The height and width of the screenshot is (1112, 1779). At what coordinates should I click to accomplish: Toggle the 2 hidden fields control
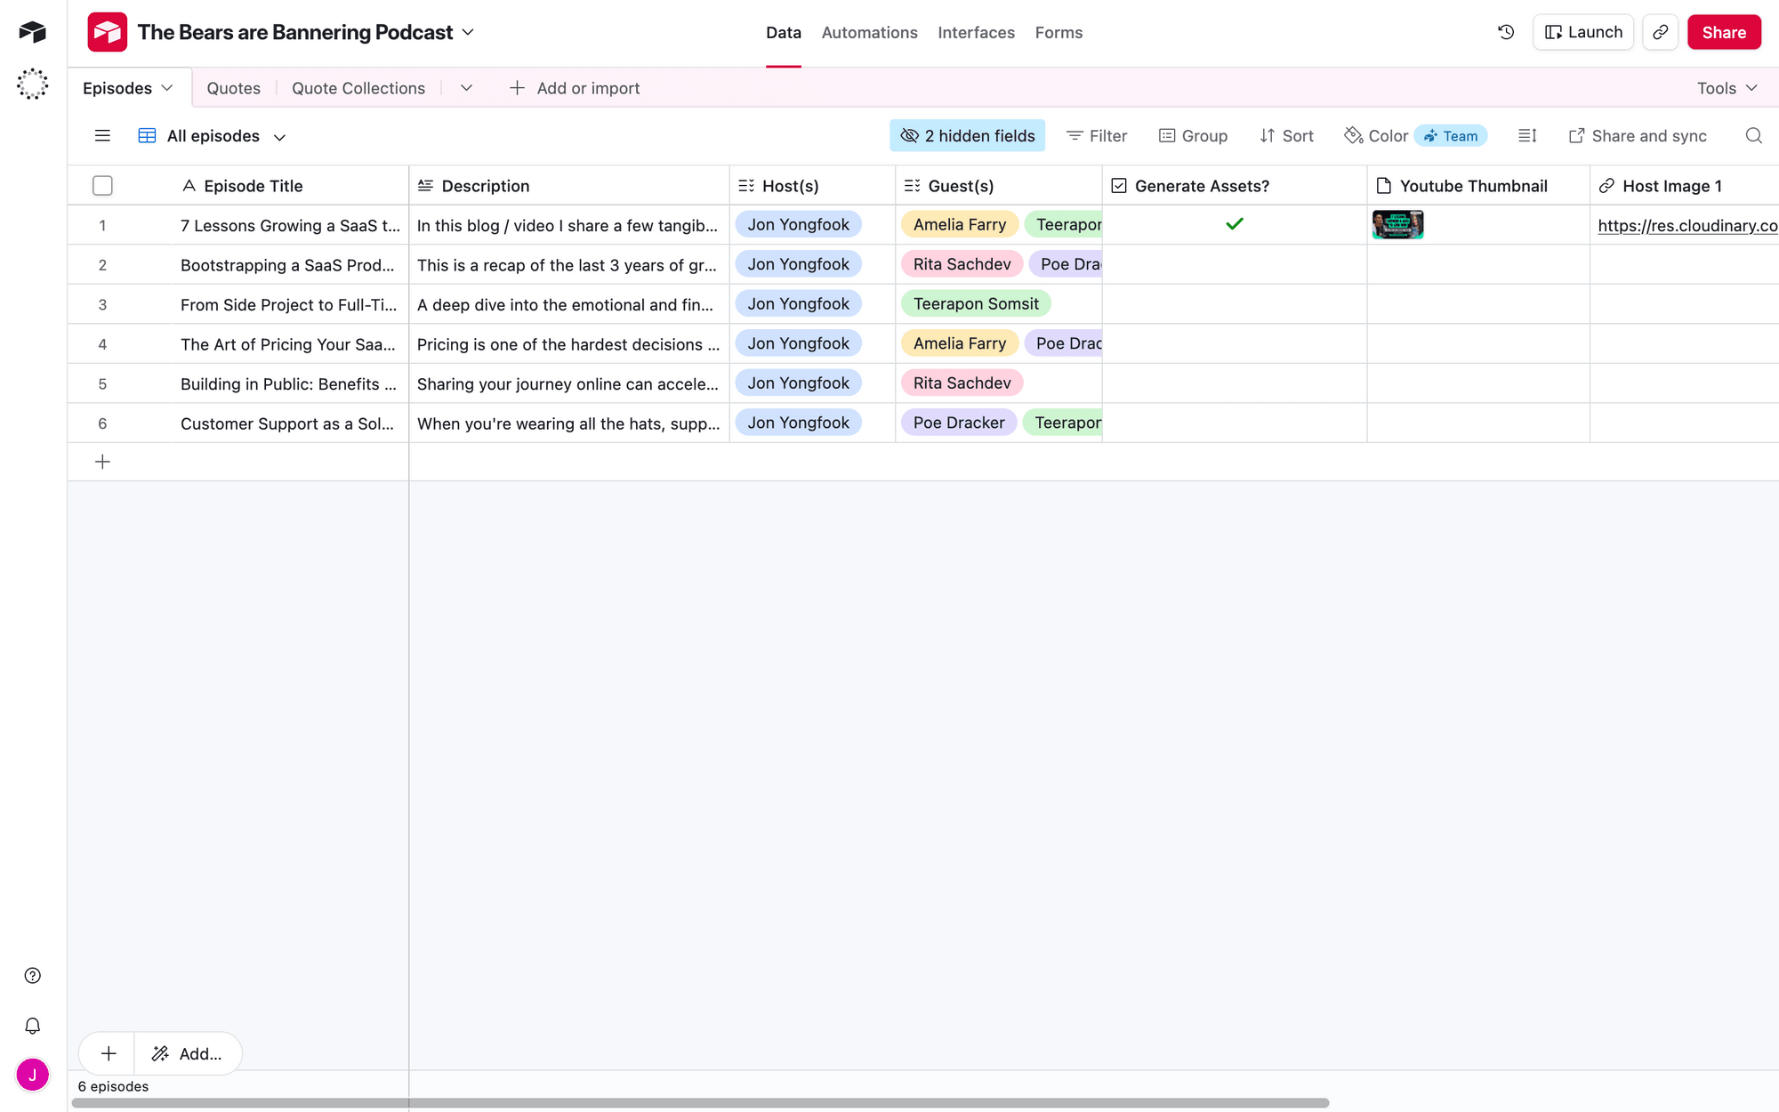[x=967, y=135]
